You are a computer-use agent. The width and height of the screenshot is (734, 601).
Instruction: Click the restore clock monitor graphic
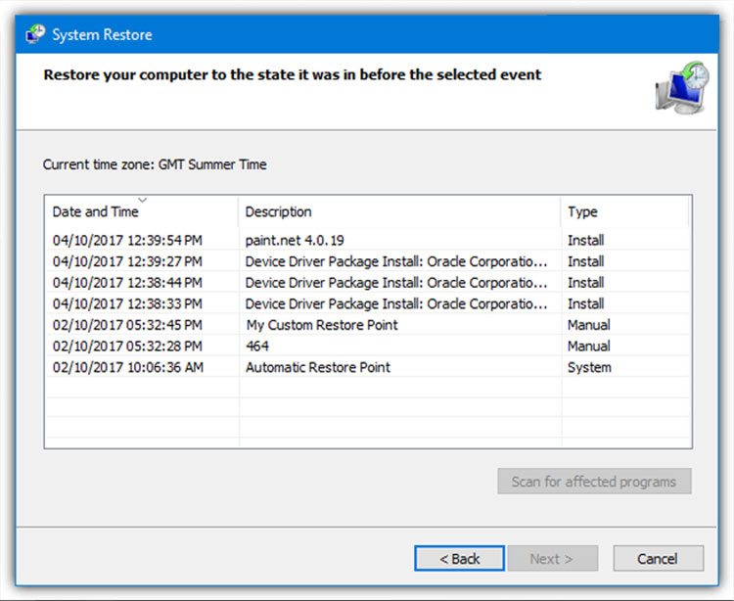[x=682, y=87]
